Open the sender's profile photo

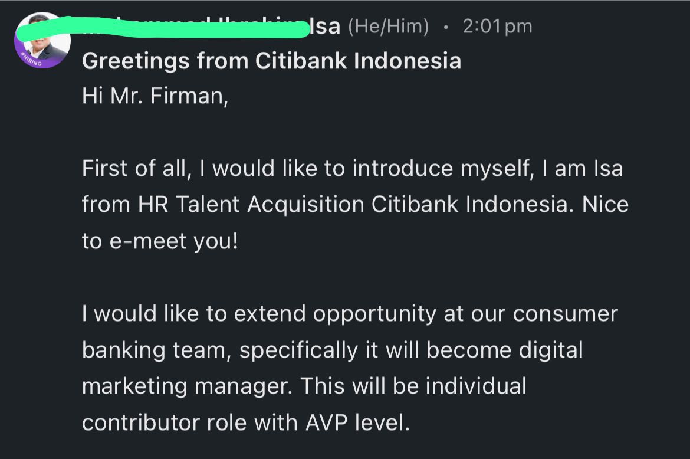(x=42, y=41)
